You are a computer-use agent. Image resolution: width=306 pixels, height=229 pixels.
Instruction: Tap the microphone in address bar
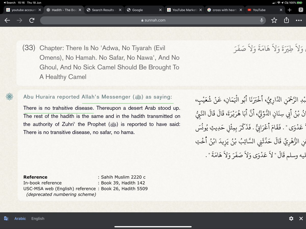coord(261,20)
